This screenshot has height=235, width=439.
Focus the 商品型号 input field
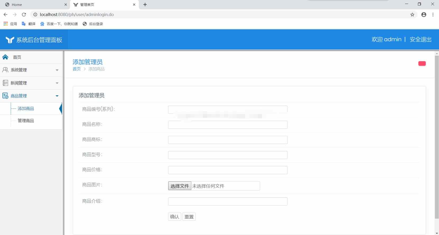point(228,155)
